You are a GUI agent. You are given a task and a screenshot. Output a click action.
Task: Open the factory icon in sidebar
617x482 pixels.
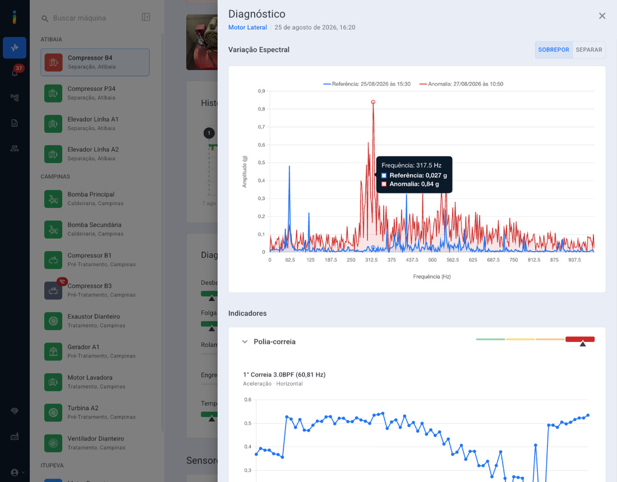[15, 437]
